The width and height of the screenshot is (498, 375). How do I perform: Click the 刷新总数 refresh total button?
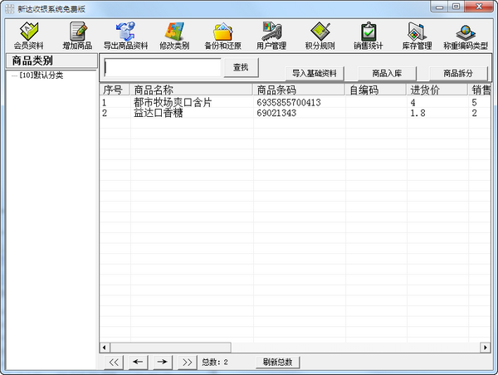point(278,362)
